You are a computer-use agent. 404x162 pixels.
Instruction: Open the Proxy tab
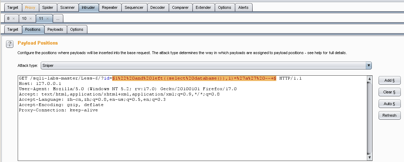30,7
